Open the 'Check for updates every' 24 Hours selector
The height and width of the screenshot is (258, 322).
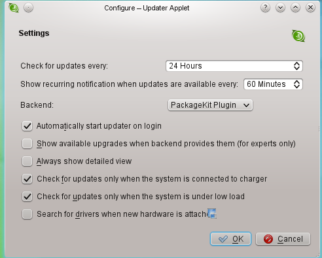234,66
